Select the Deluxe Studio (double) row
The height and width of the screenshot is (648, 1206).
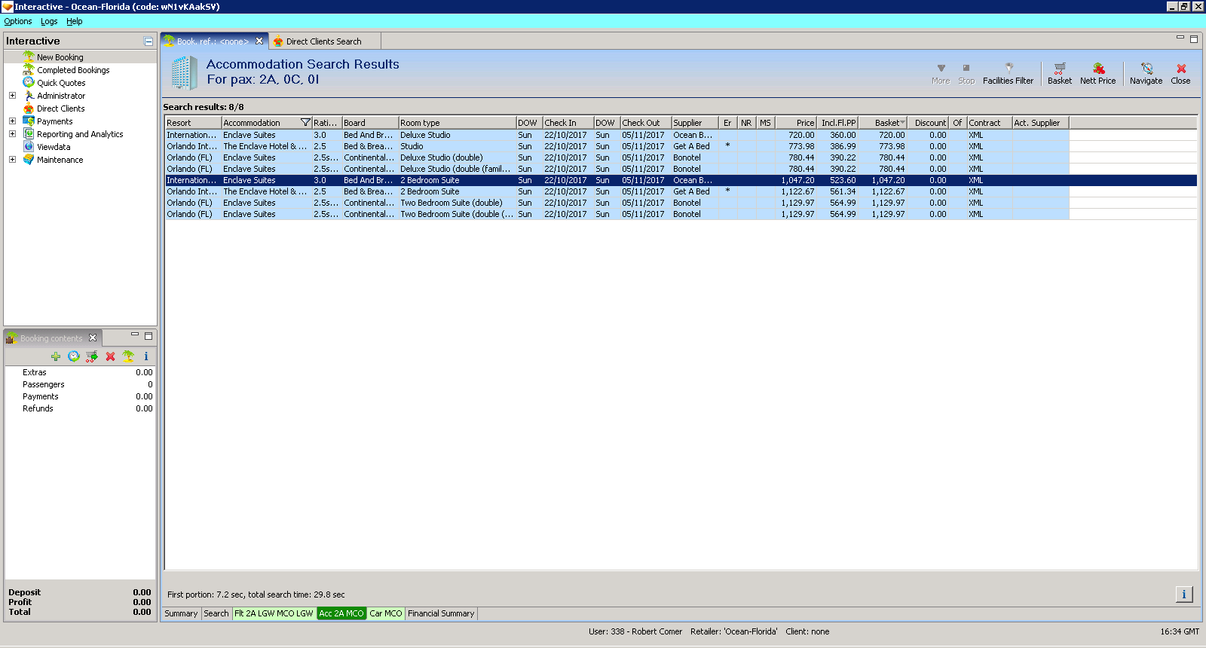[617, 157]
